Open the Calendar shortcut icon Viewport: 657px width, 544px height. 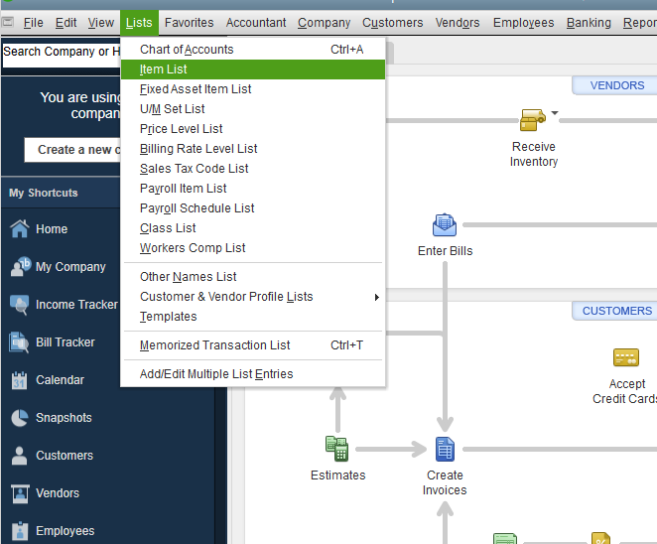(20, 380)
